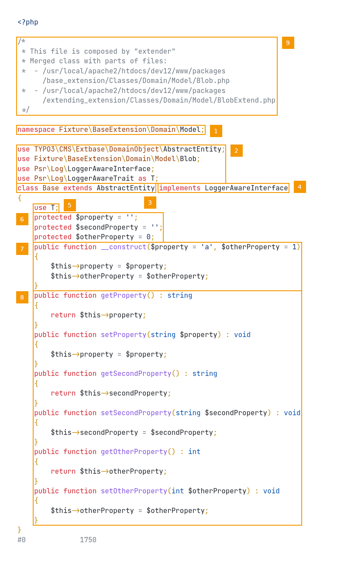Click the '#0' label at the bottom
This screenshot has height=561, width=358.
[22, 540]
